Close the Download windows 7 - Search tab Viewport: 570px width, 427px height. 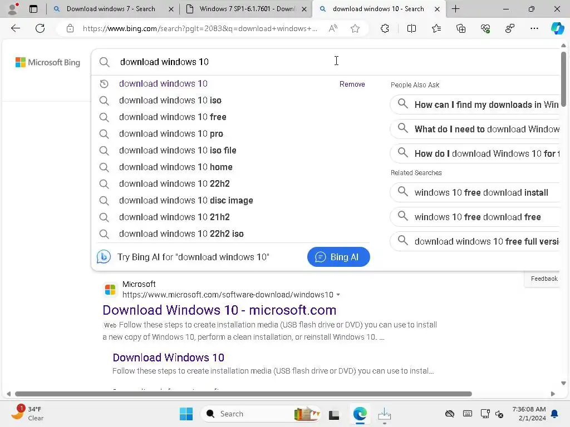pos(171,9)
